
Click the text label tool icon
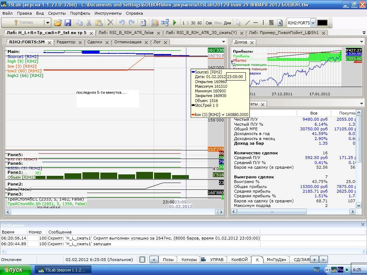coord(280,23)
